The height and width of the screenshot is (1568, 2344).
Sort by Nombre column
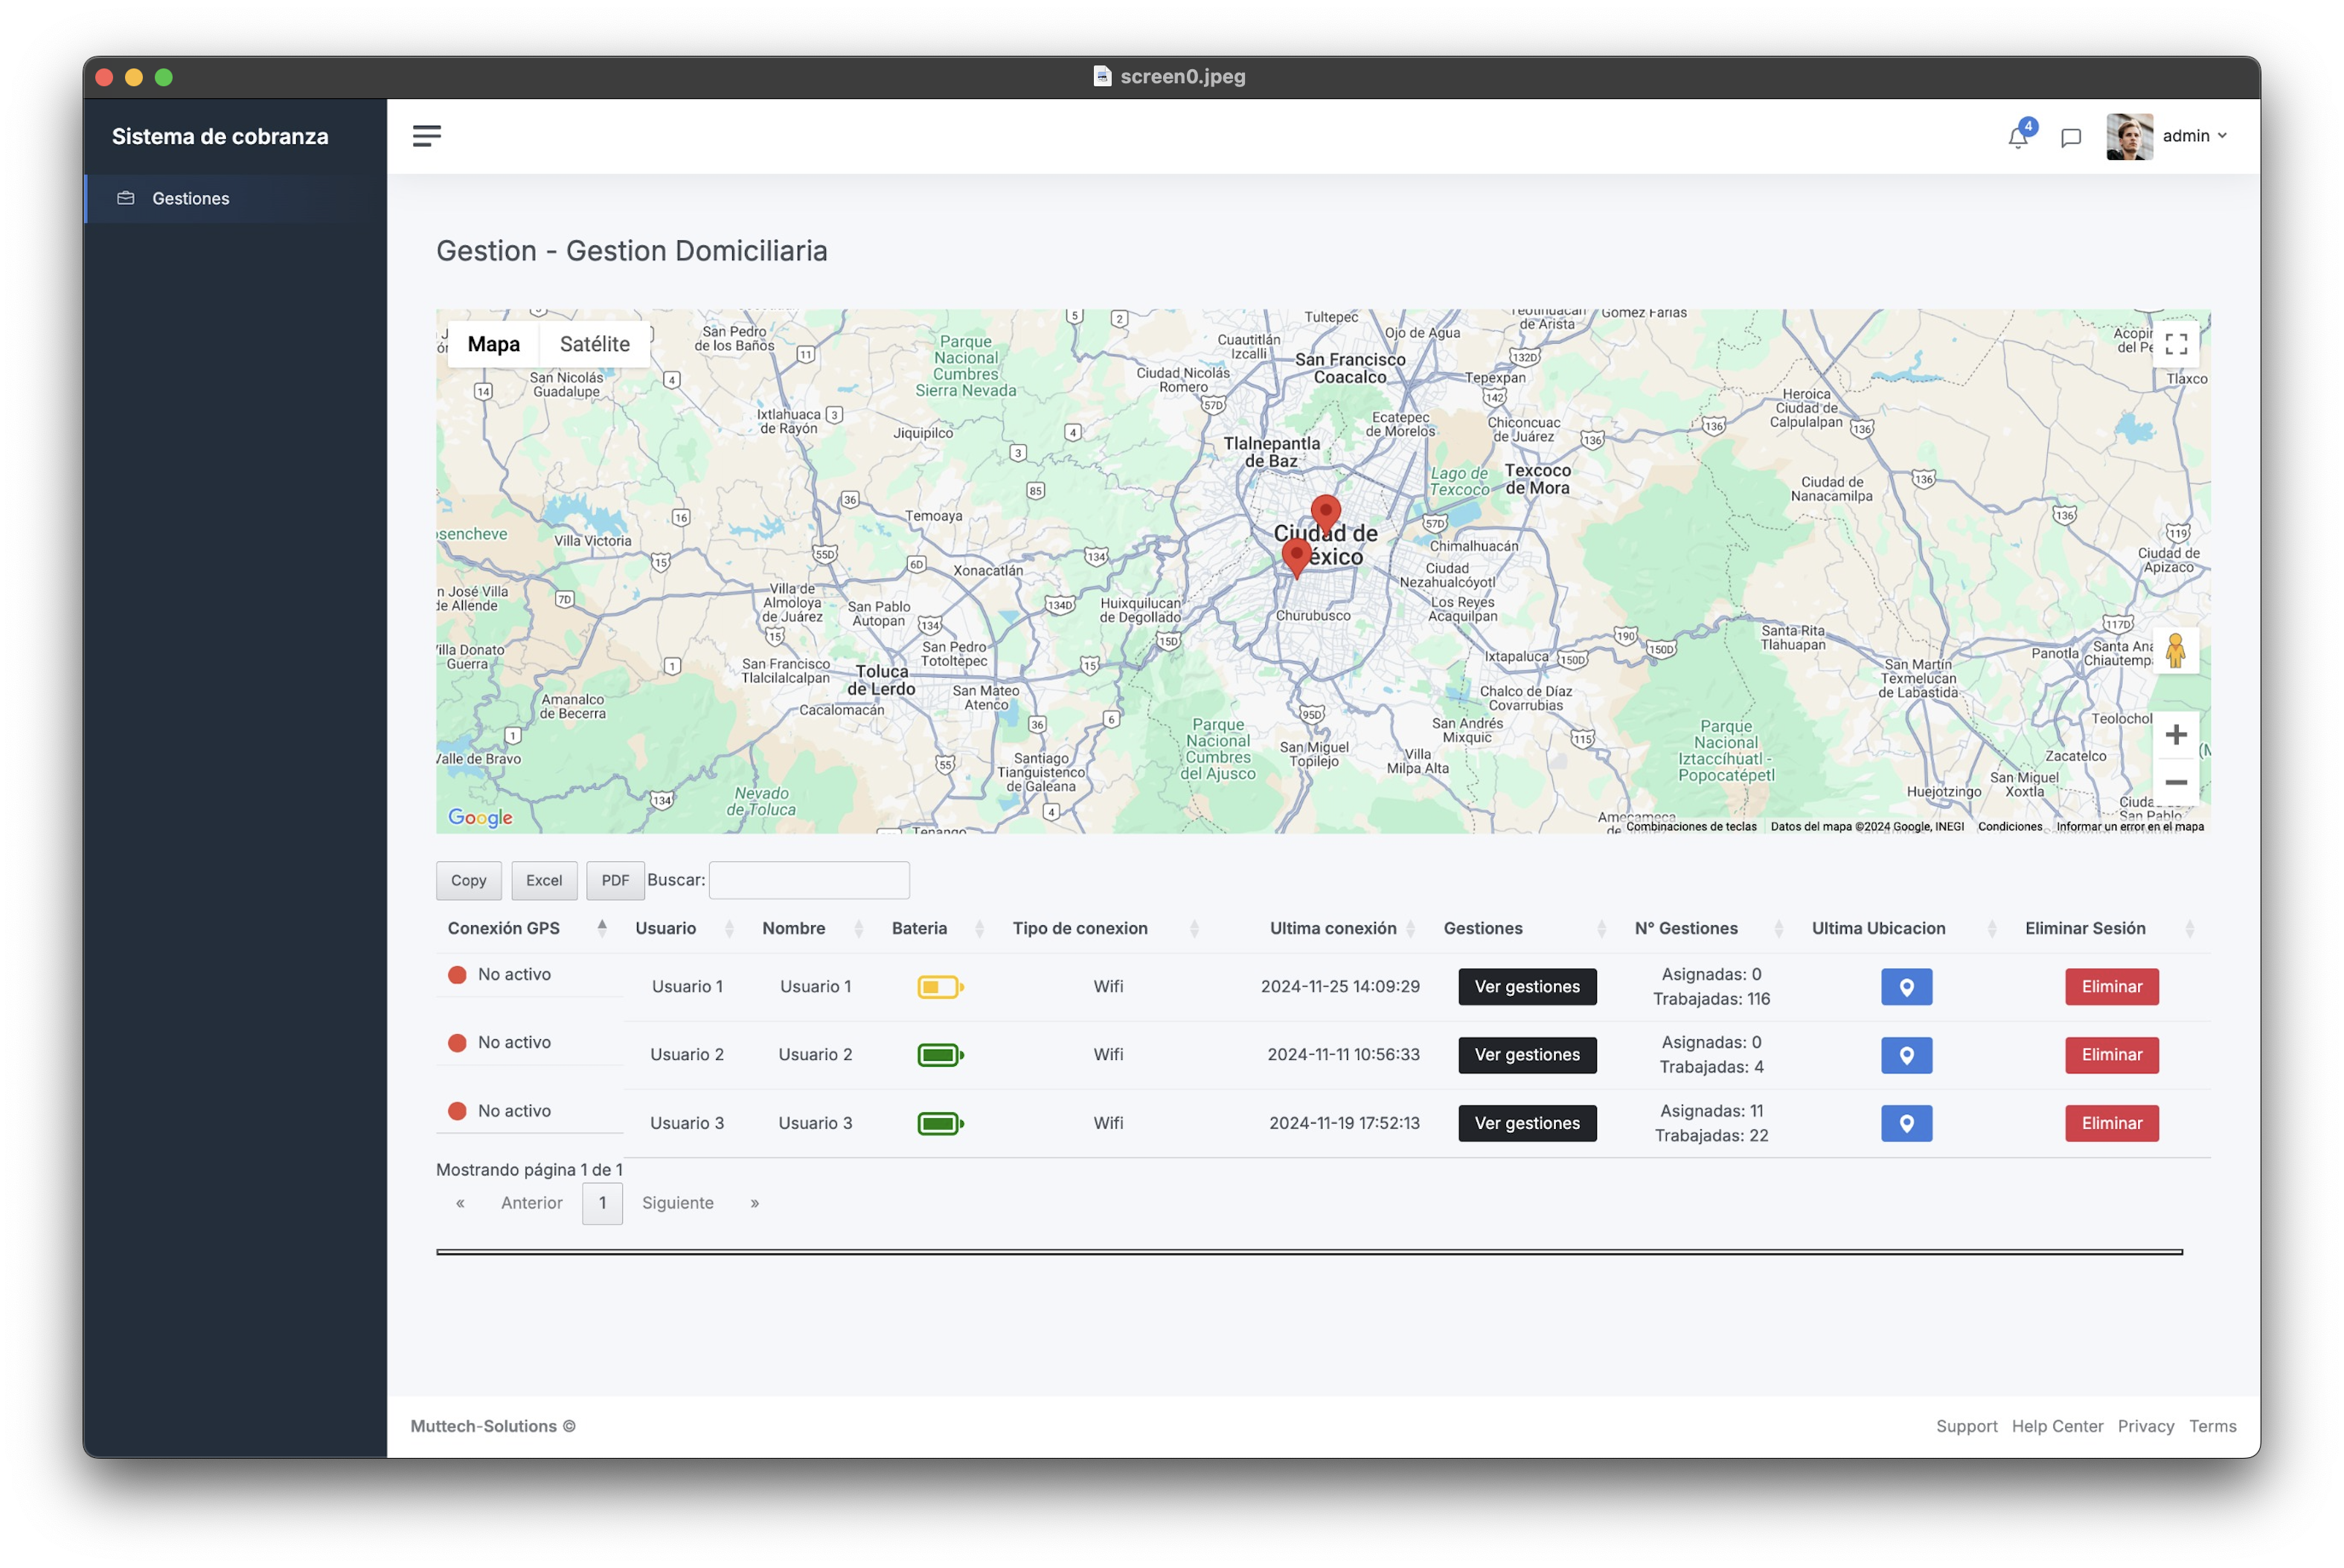point(814,928)
